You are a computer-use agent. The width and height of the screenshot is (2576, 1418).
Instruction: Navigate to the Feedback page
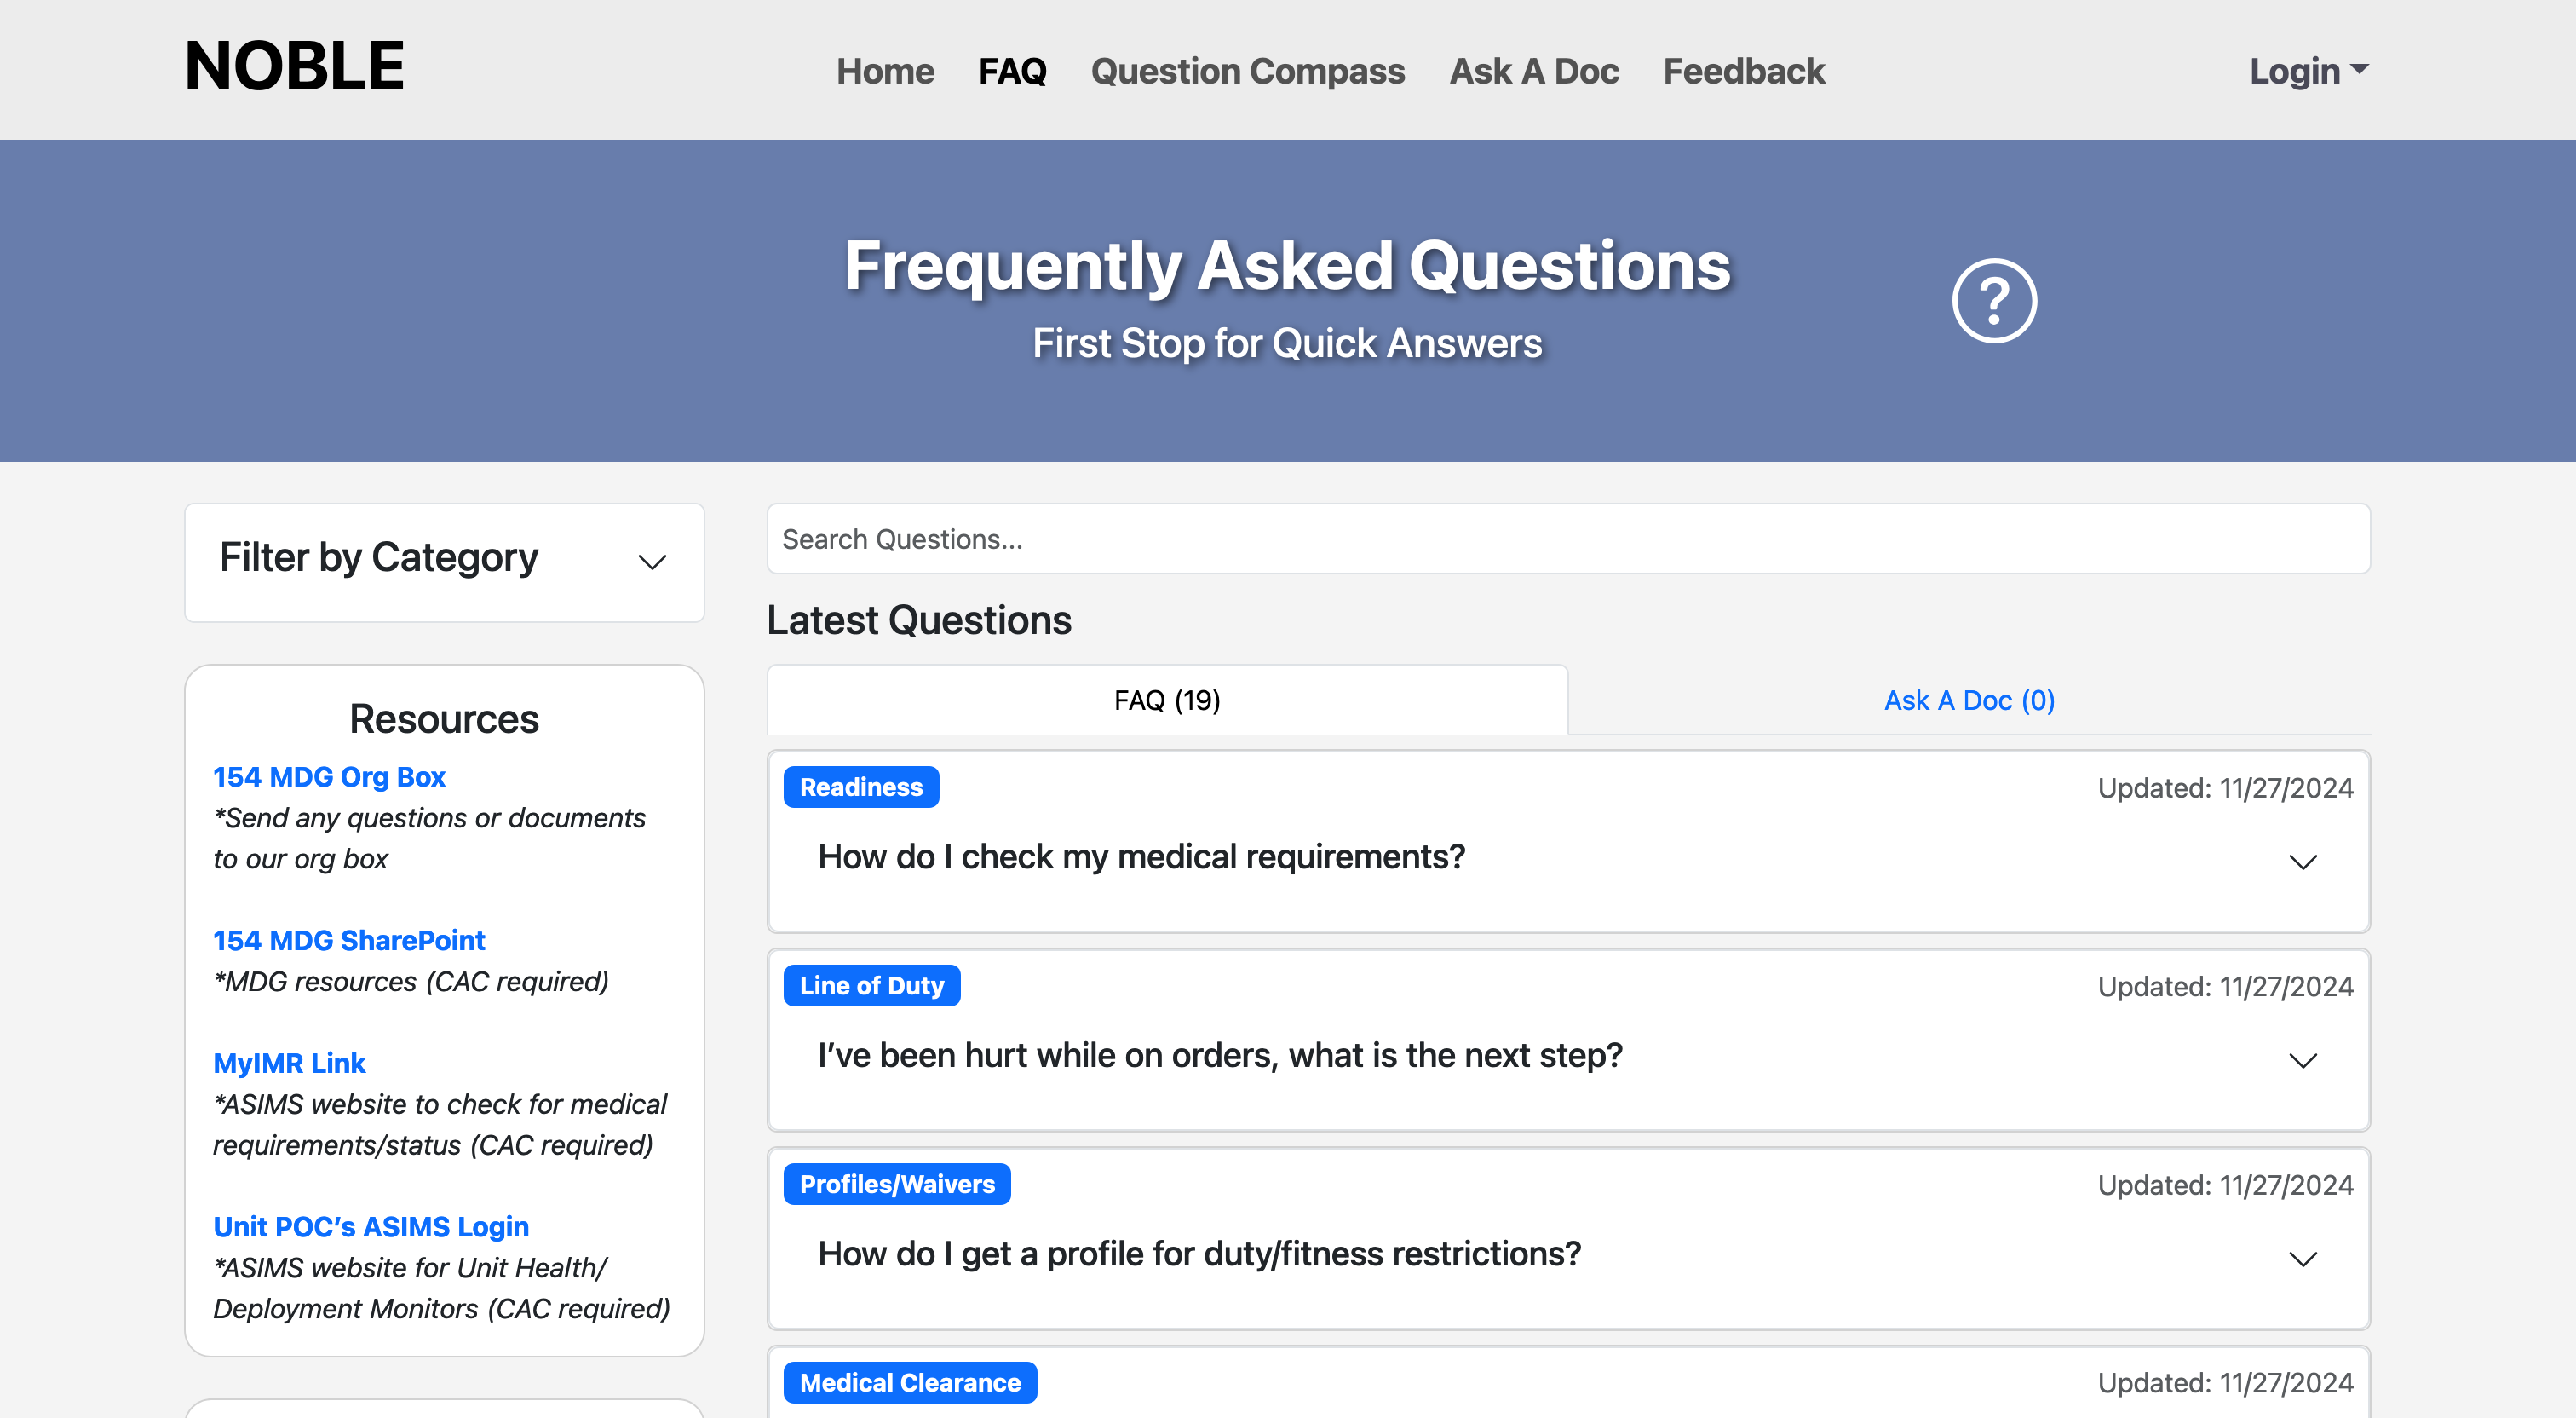tap(1743, 71)
